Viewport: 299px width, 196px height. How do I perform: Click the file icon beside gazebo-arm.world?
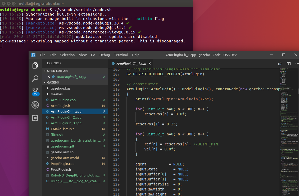coord(48,158)
